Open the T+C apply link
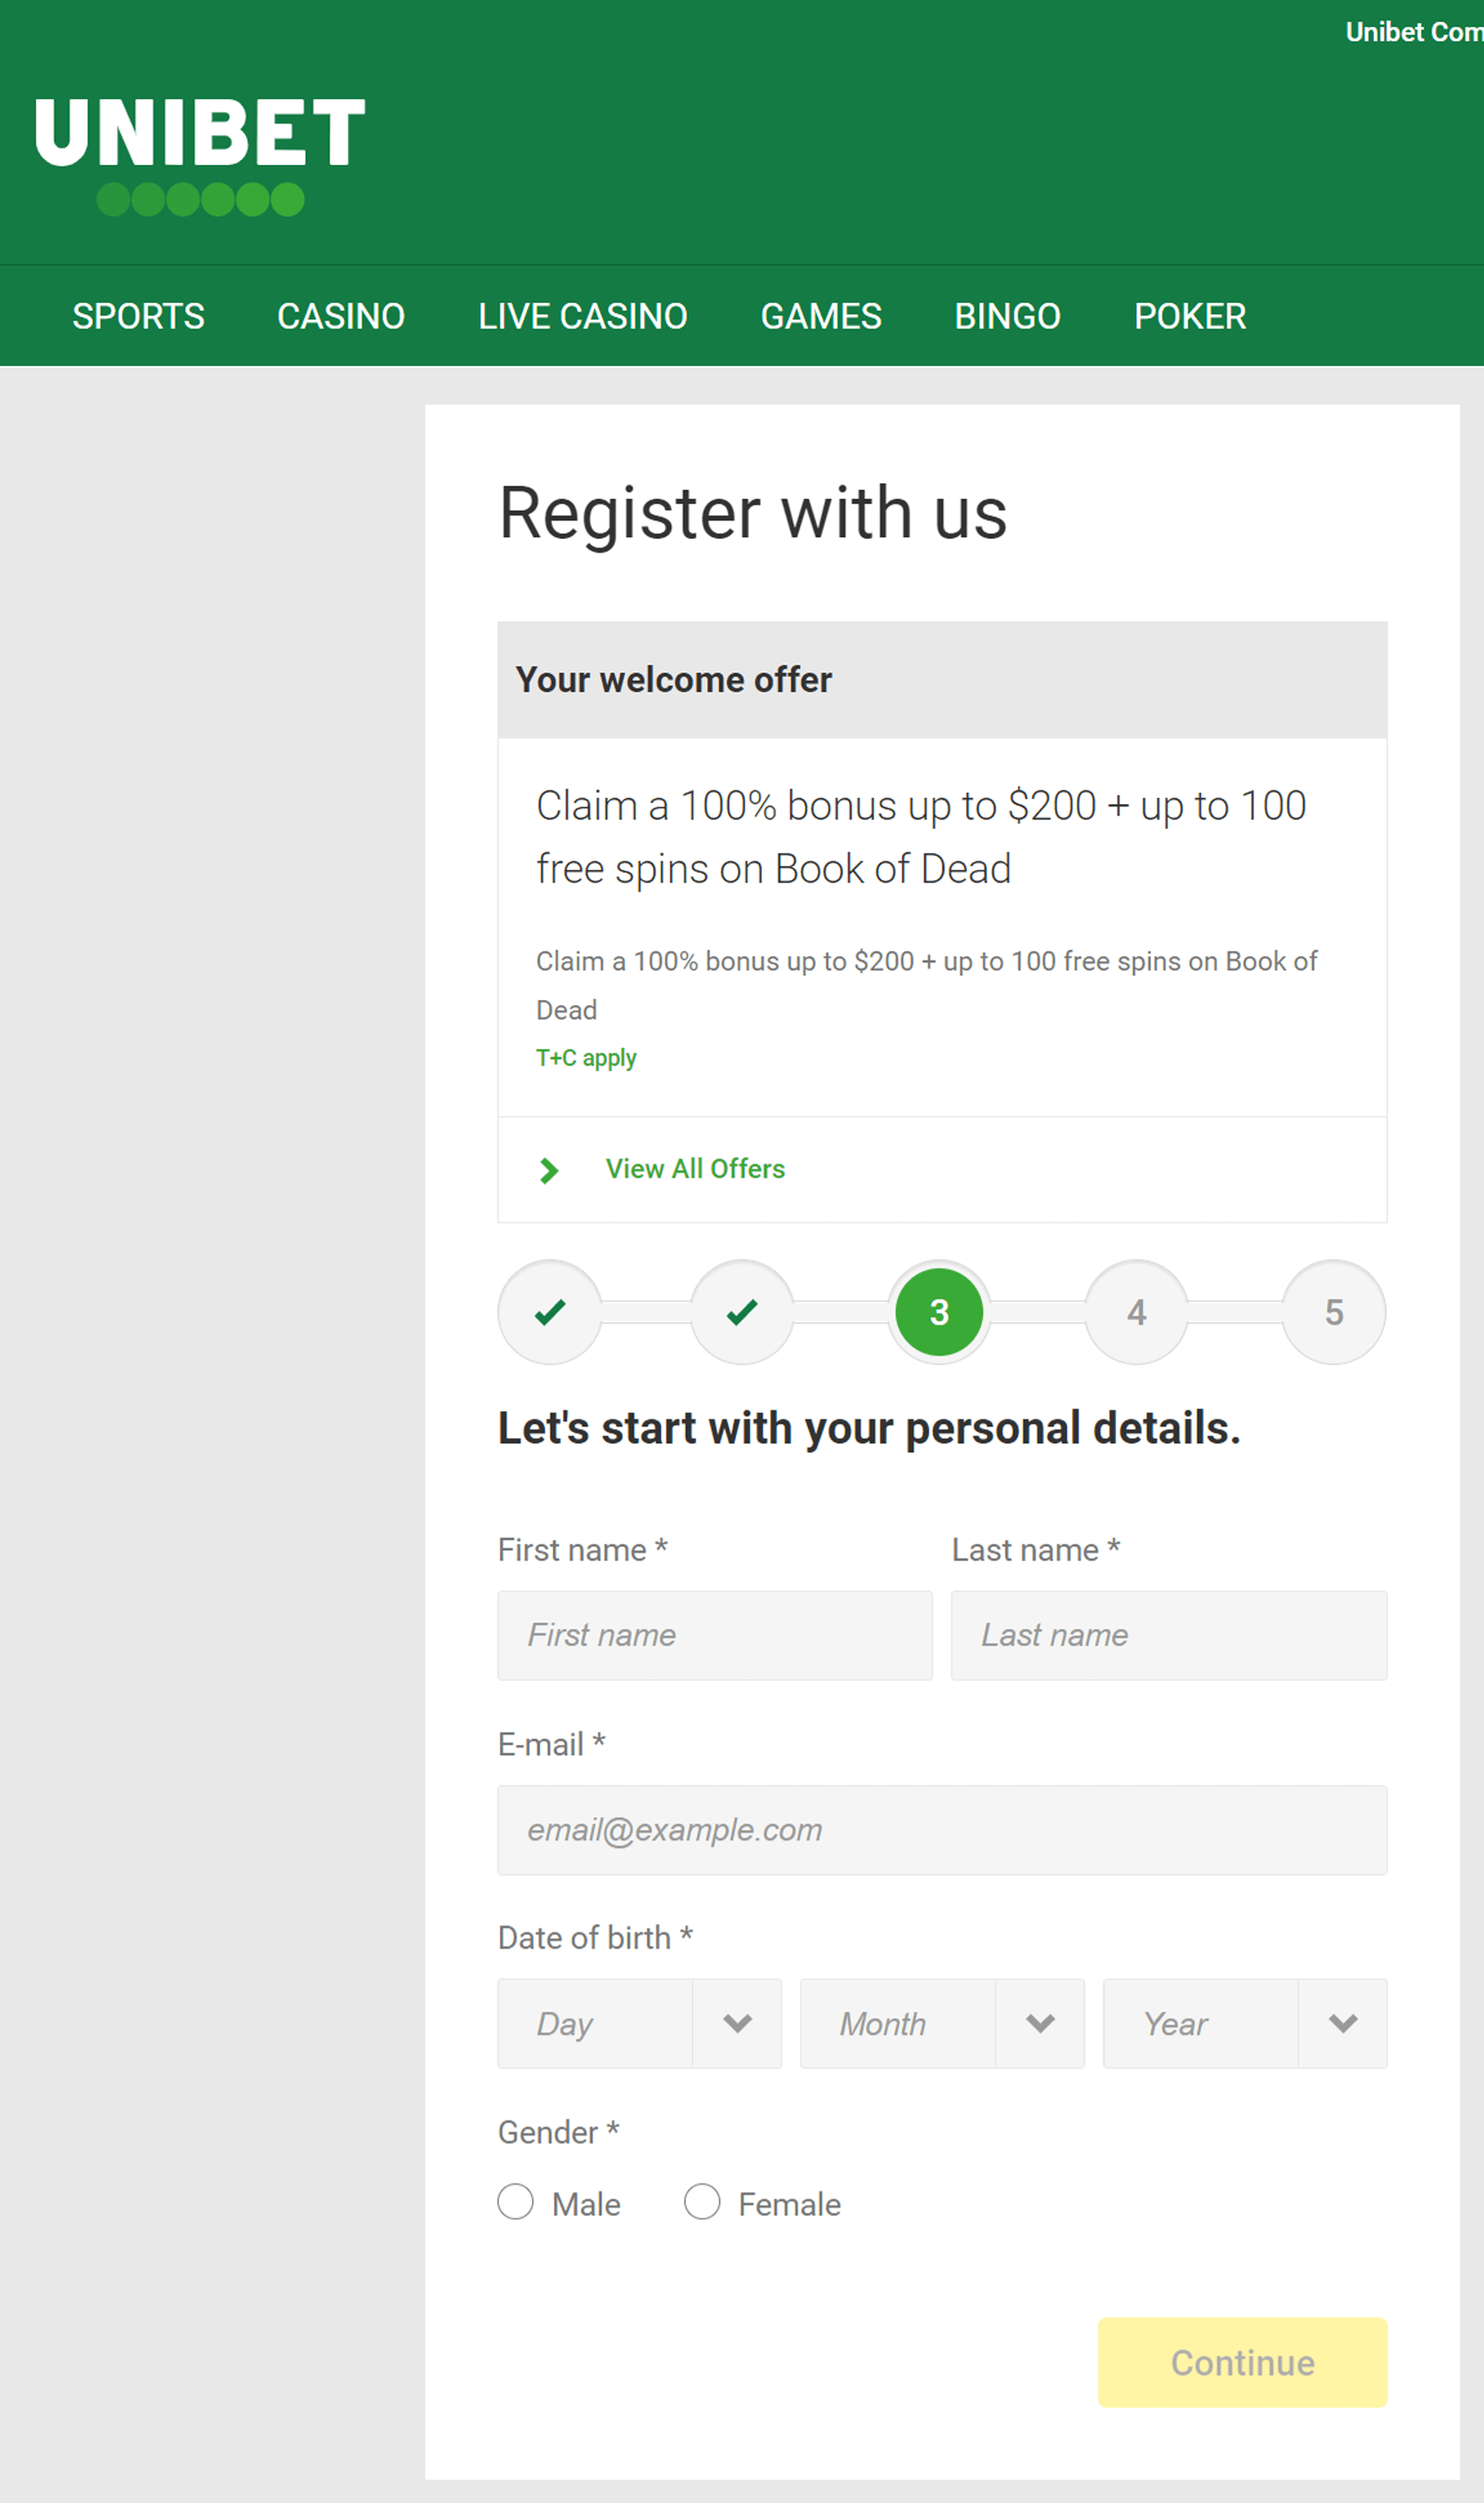 tap(586, 1058)
